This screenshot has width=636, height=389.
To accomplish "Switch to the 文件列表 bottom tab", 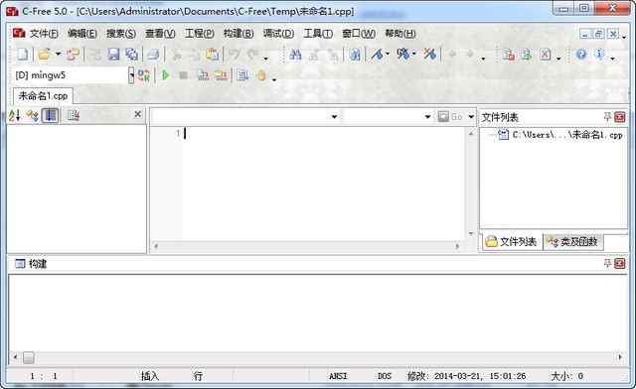I will pos(512,242).
